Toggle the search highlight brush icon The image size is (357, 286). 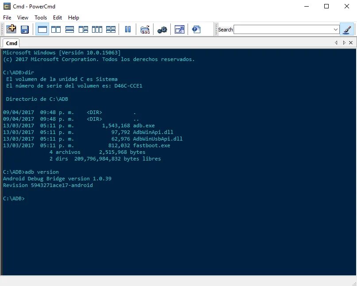click(347, 29)
